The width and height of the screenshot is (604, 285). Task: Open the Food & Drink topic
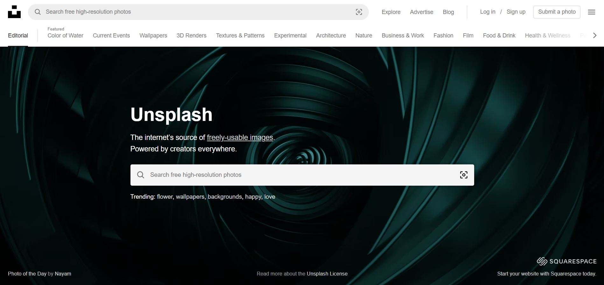coord(499,36)
